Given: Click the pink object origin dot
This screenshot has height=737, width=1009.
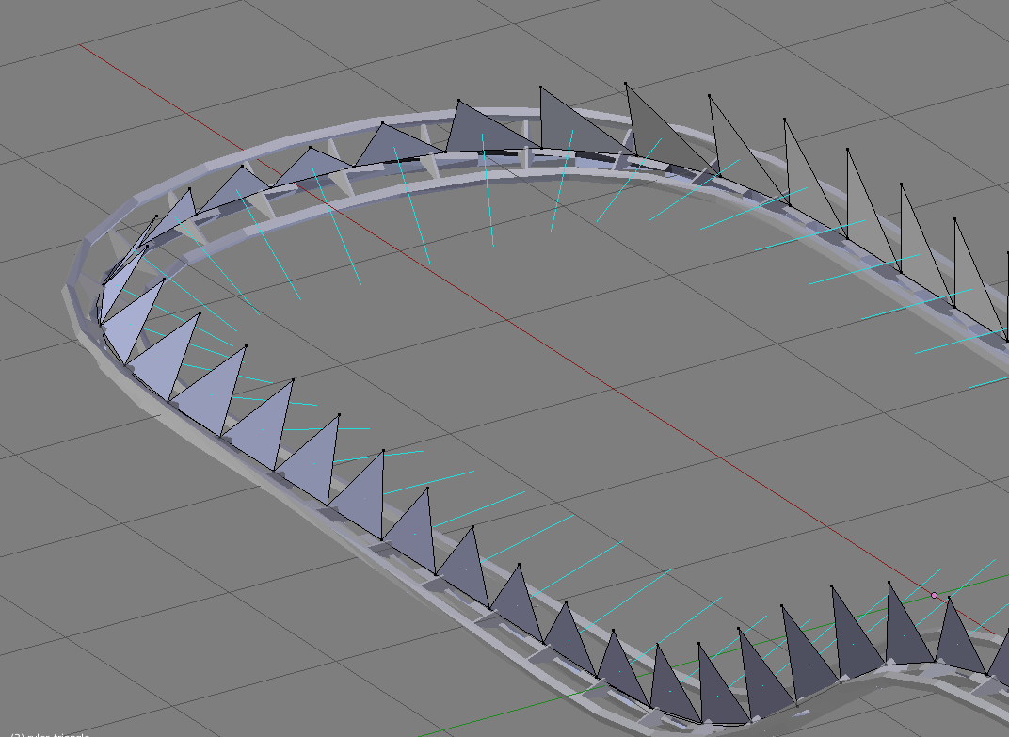Looking at the screenshot, I should [934, 595].
